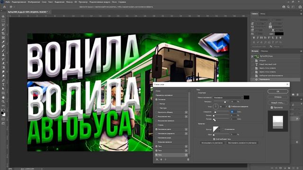Click the black shadow color swatch
The width and height of the screenshot is (303, 170).
246,98
